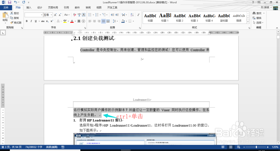
Task: Switch to Page Layout (页面布局) tab
Action: point(53,8)
